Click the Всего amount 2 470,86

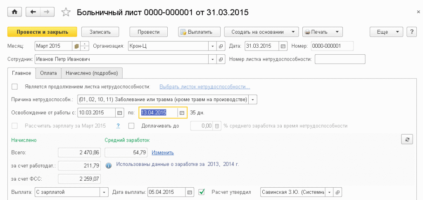click(x=79, y=152)
